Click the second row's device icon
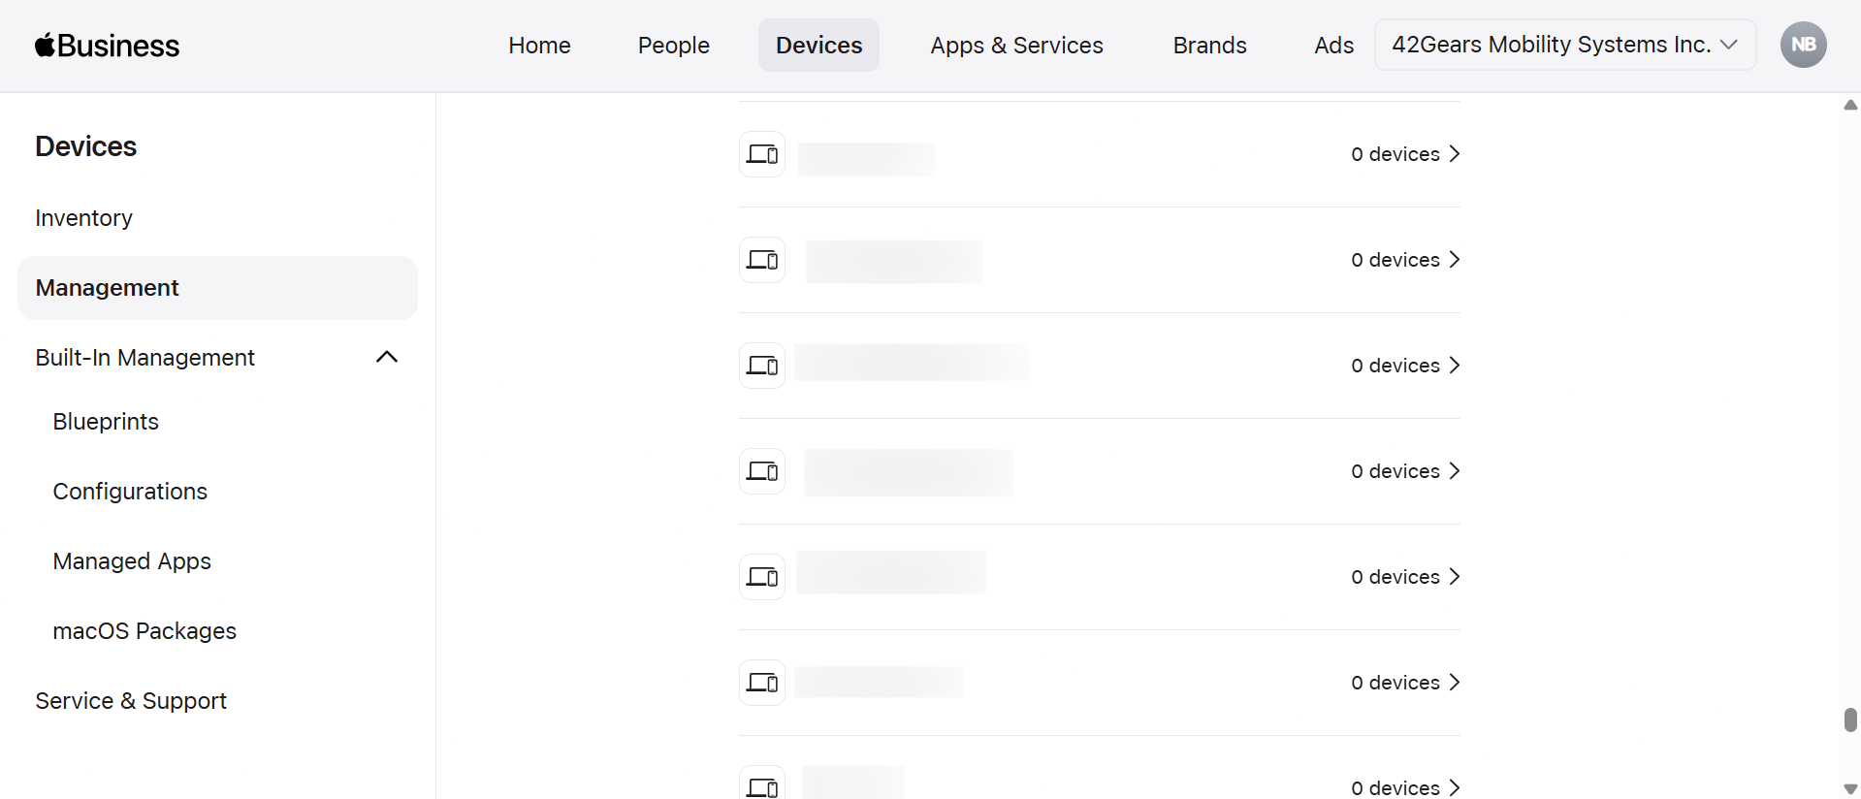This screenshot has height=799, width=1861. [x=762, y=260]
